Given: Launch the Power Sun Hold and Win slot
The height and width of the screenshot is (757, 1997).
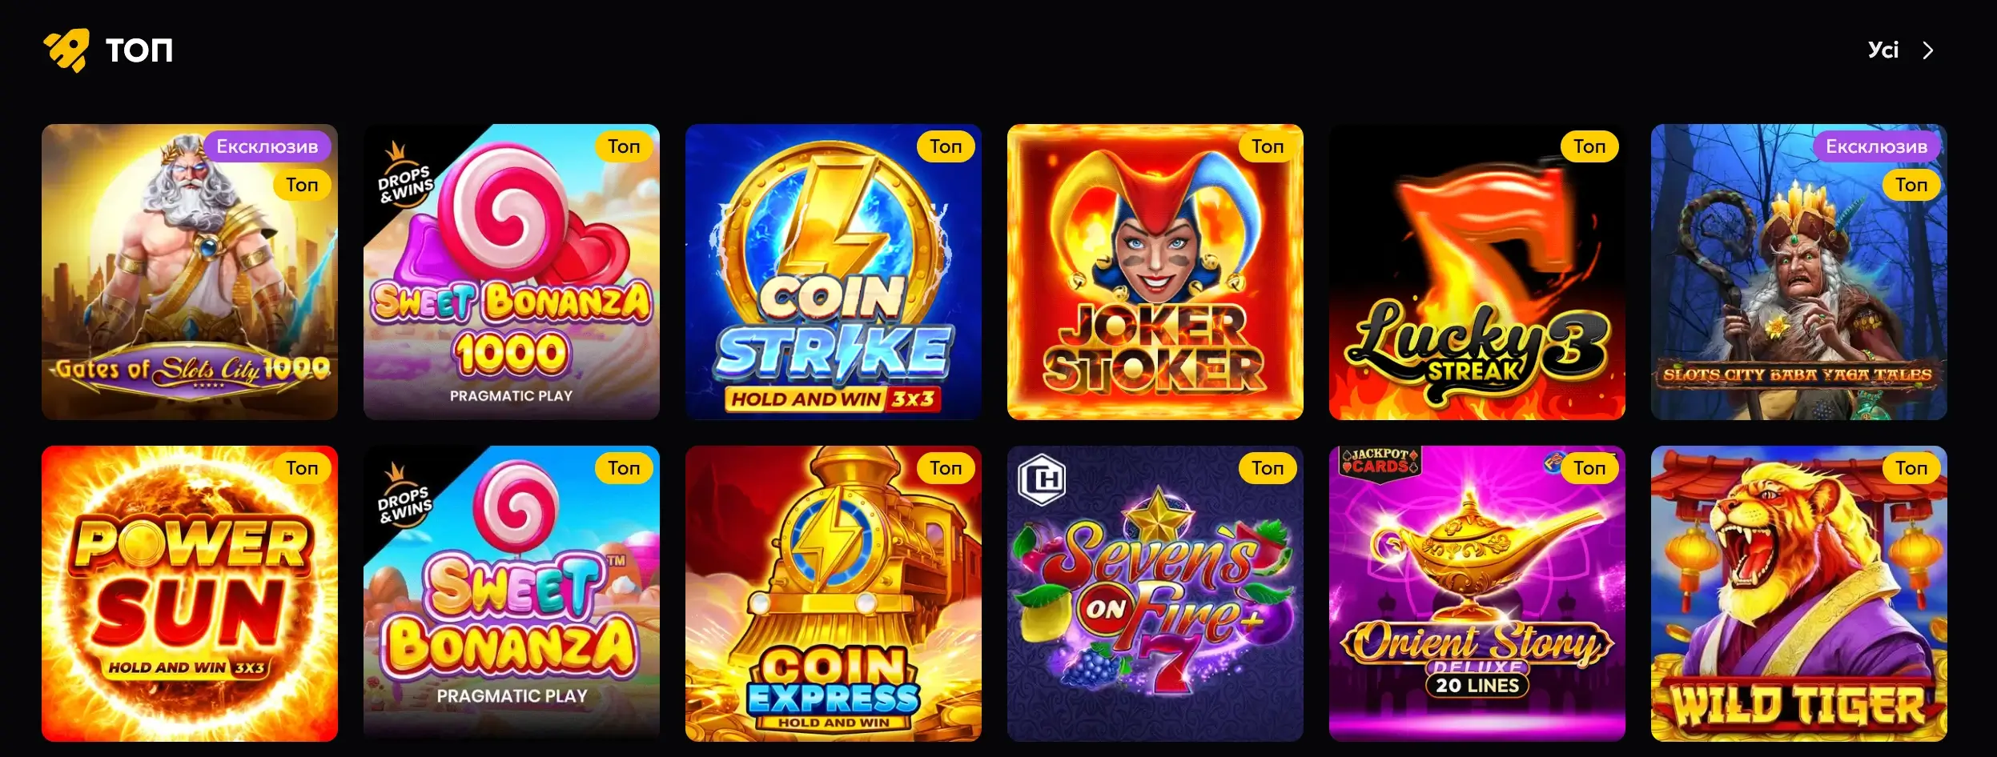Looking at the screenshot, I should 190,594.
